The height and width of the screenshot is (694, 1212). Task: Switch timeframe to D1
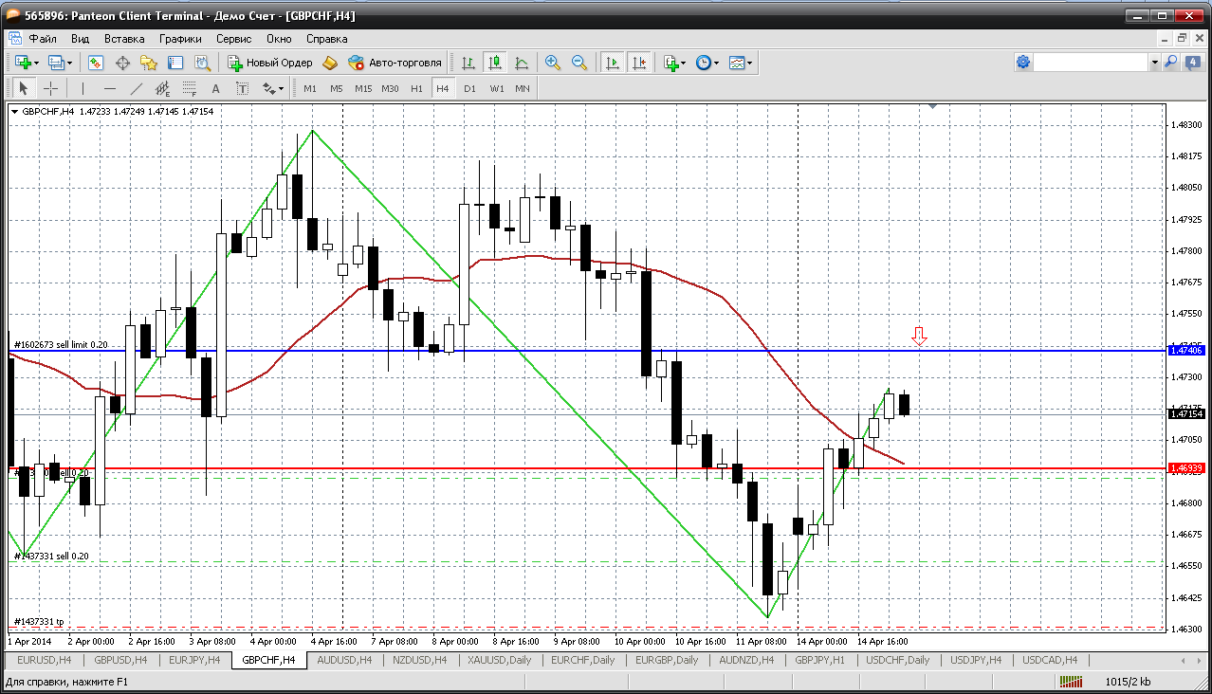[x=469, y=88]
